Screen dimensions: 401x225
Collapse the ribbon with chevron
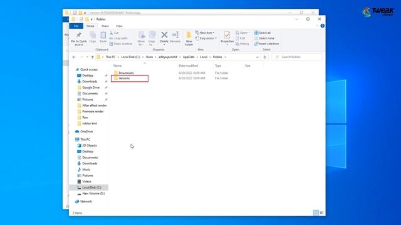pyautogui.click(x=317, y=26)
